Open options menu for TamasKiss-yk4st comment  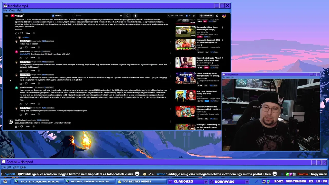pyautogui.click(x=170, y=89)
